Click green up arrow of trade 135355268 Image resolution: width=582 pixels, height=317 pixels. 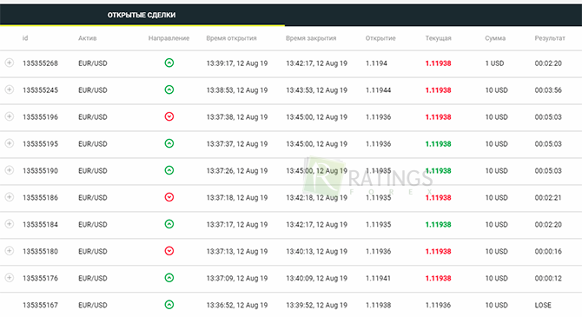[169, 63]
